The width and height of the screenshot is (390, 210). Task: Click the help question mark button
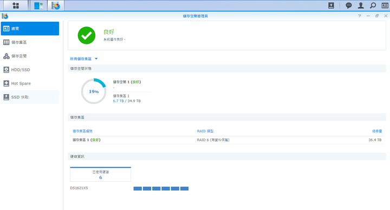(x=360, y=16)
